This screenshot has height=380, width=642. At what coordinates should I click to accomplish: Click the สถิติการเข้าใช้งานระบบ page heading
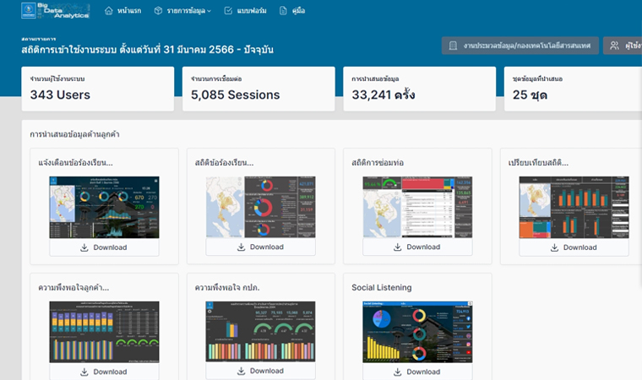coord(147,50)
